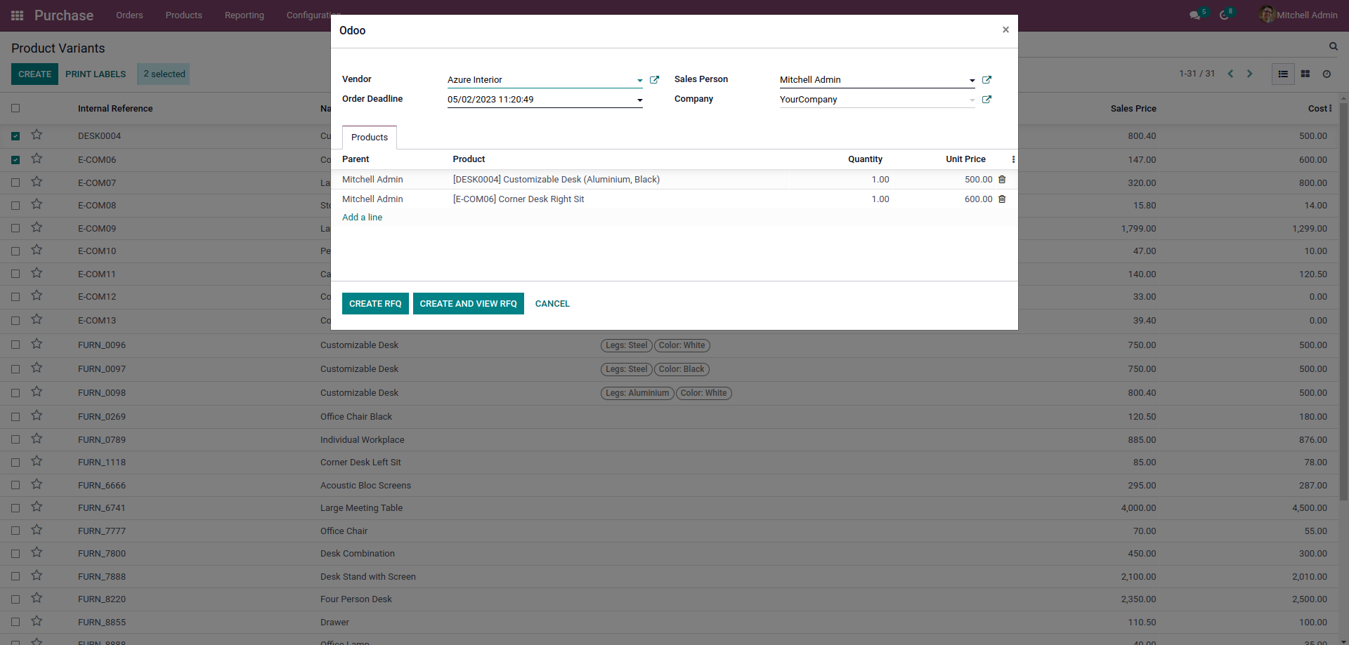
Task: Open the apps grid menu icon
Action: coord(18,15)
